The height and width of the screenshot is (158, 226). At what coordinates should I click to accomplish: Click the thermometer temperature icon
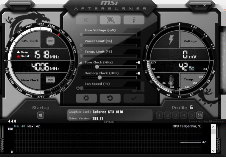tap(171, 80)
